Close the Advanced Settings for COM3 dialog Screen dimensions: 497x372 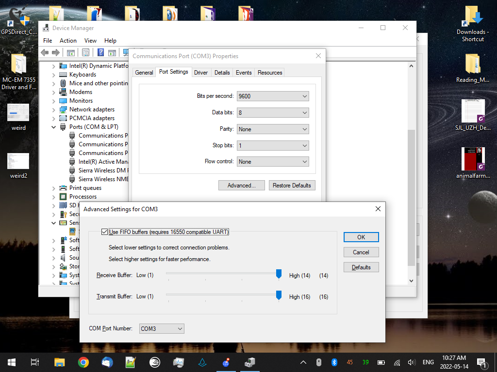(378, 209)
